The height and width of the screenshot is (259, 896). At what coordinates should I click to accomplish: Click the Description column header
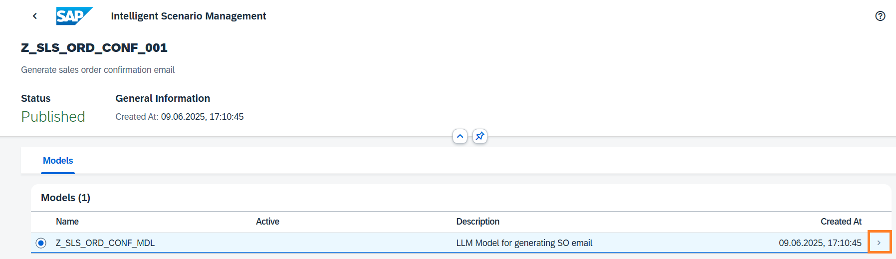477,222
